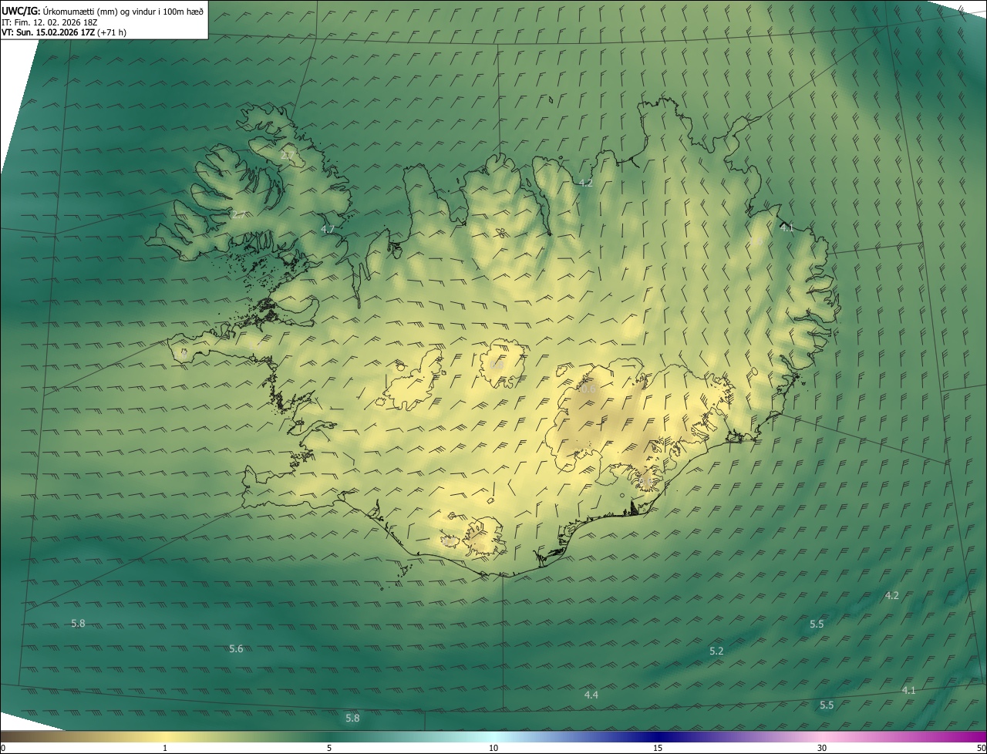Click the 4.2 label on Iceland's north coast
The height and width of the screenshot is (754, 987).
pos(585,183)
